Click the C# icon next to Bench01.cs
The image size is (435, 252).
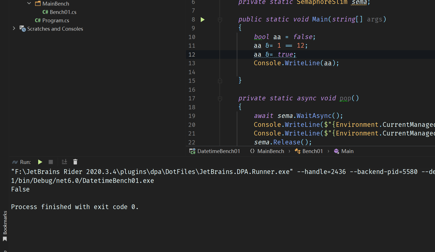tap(45, 12)
